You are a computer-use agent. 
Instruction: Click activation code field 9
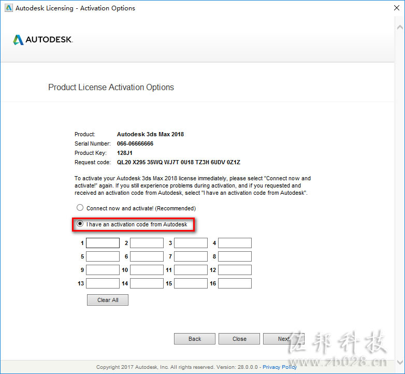pos(103,270)
